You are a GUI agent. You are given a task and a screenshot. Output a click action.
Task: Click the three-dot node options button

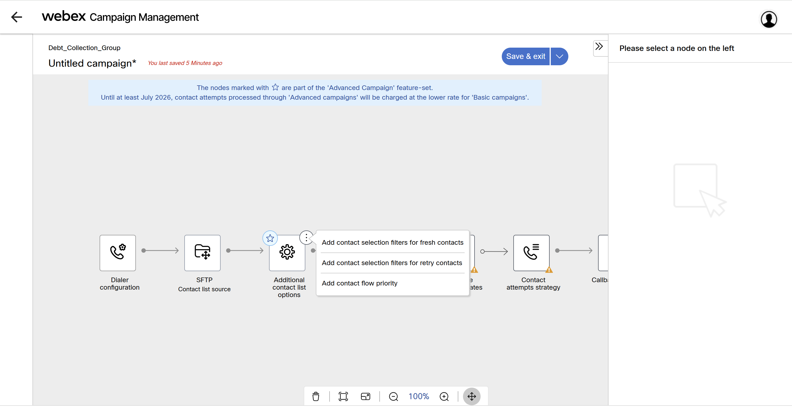click(306, 238)
